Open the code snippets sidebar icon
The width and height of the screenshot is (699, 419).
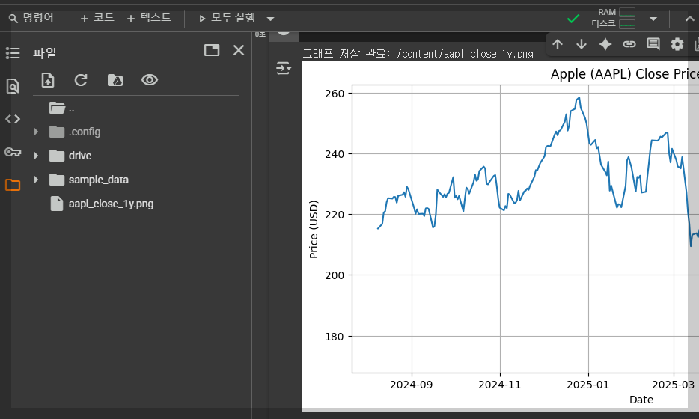coord(13,119)
